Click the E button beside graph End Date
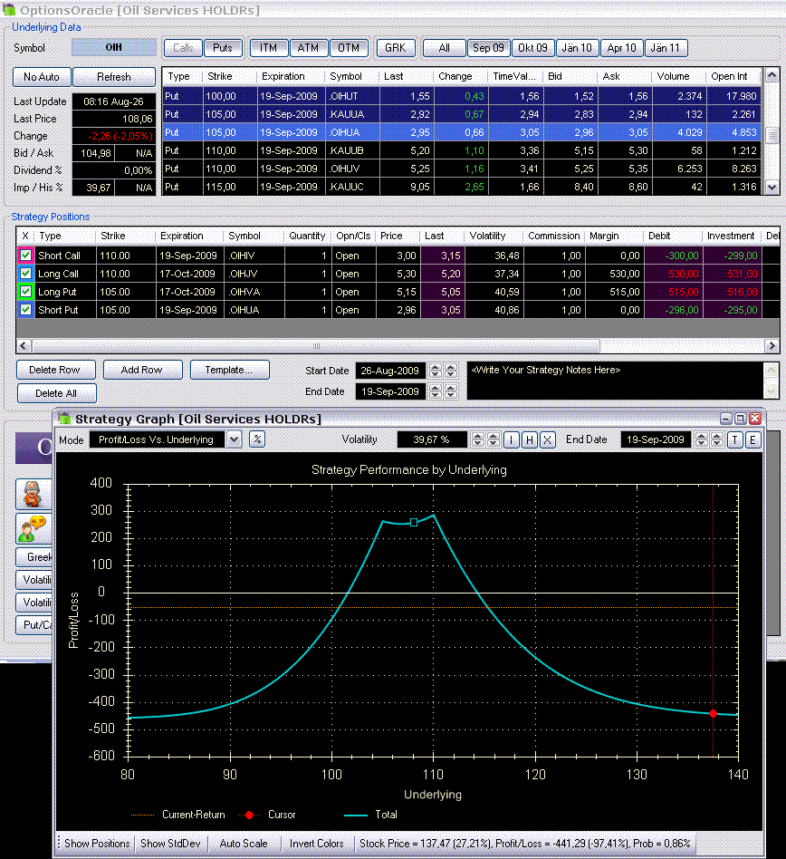Viewport: 786px width, 859px height. click(x=752, y=439)
